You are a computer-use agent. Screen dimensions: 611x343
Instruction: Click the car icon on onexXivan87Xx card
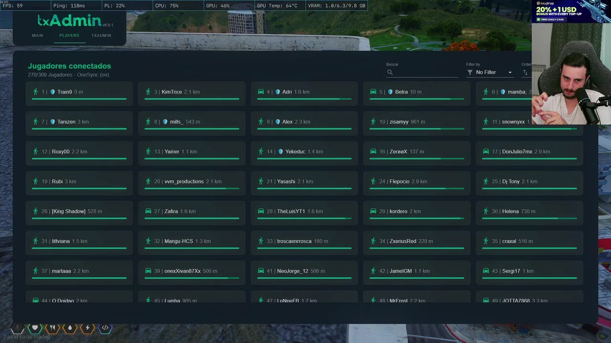[148, 271]
